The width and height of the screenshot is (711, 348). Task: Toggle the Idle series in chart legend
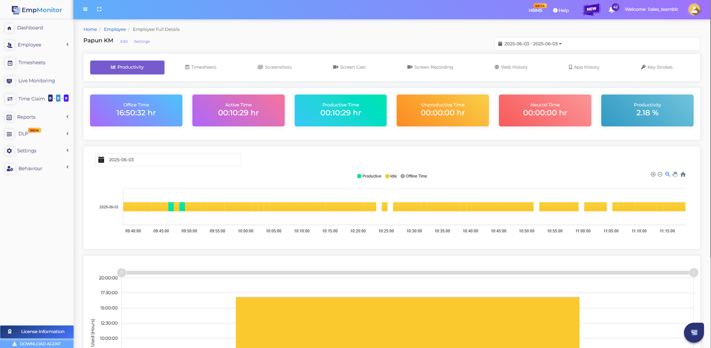391,176
